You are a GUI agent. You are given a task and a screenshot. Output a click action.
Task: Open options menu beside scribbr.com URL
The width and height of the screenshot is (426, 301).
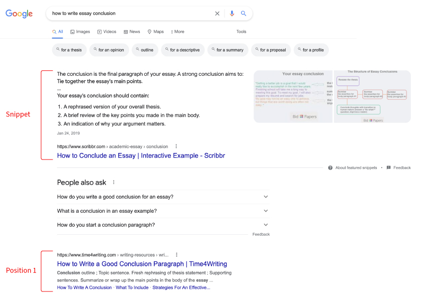tap(176, 146)
